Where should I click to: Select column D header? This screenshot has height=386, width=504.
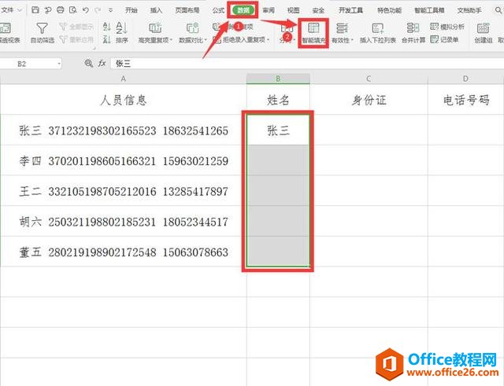(465, 79)
